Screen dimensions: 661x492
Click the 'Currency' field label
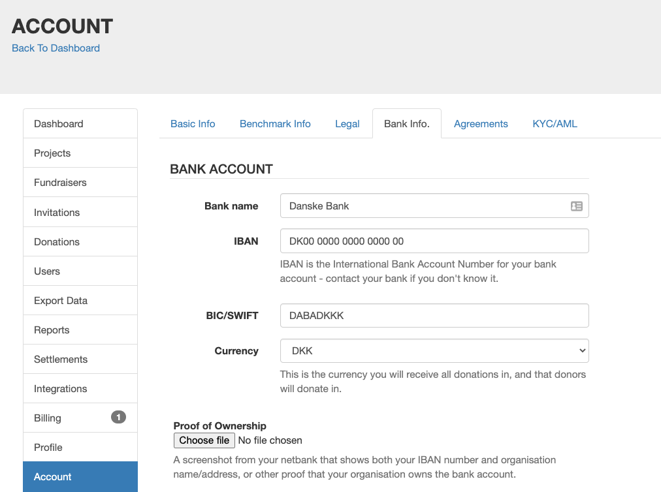236,351
